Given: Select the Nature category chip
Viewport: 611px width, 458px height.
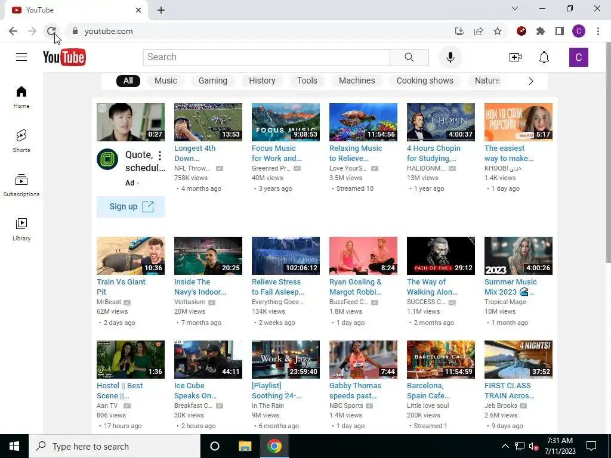Looking at the screenshot, I should (x=487, y=81).
